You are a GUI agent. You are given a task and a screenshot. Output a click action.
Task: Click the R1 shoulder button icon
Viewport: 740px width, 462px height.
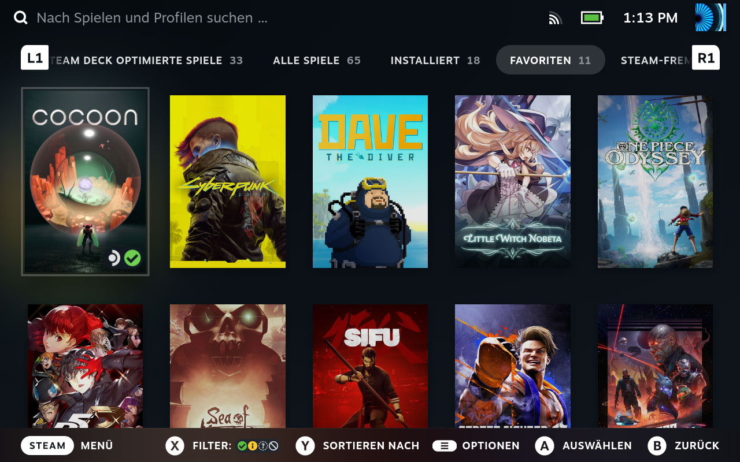706,58
